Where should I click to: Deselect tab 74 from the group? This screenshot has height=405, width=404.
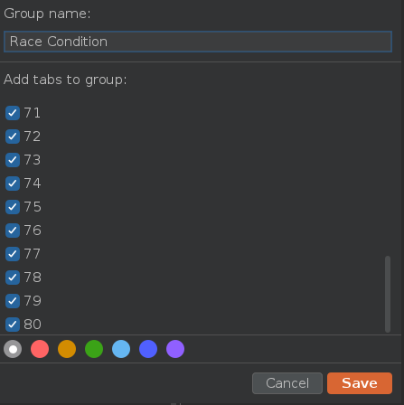click(x=13, y=184)
